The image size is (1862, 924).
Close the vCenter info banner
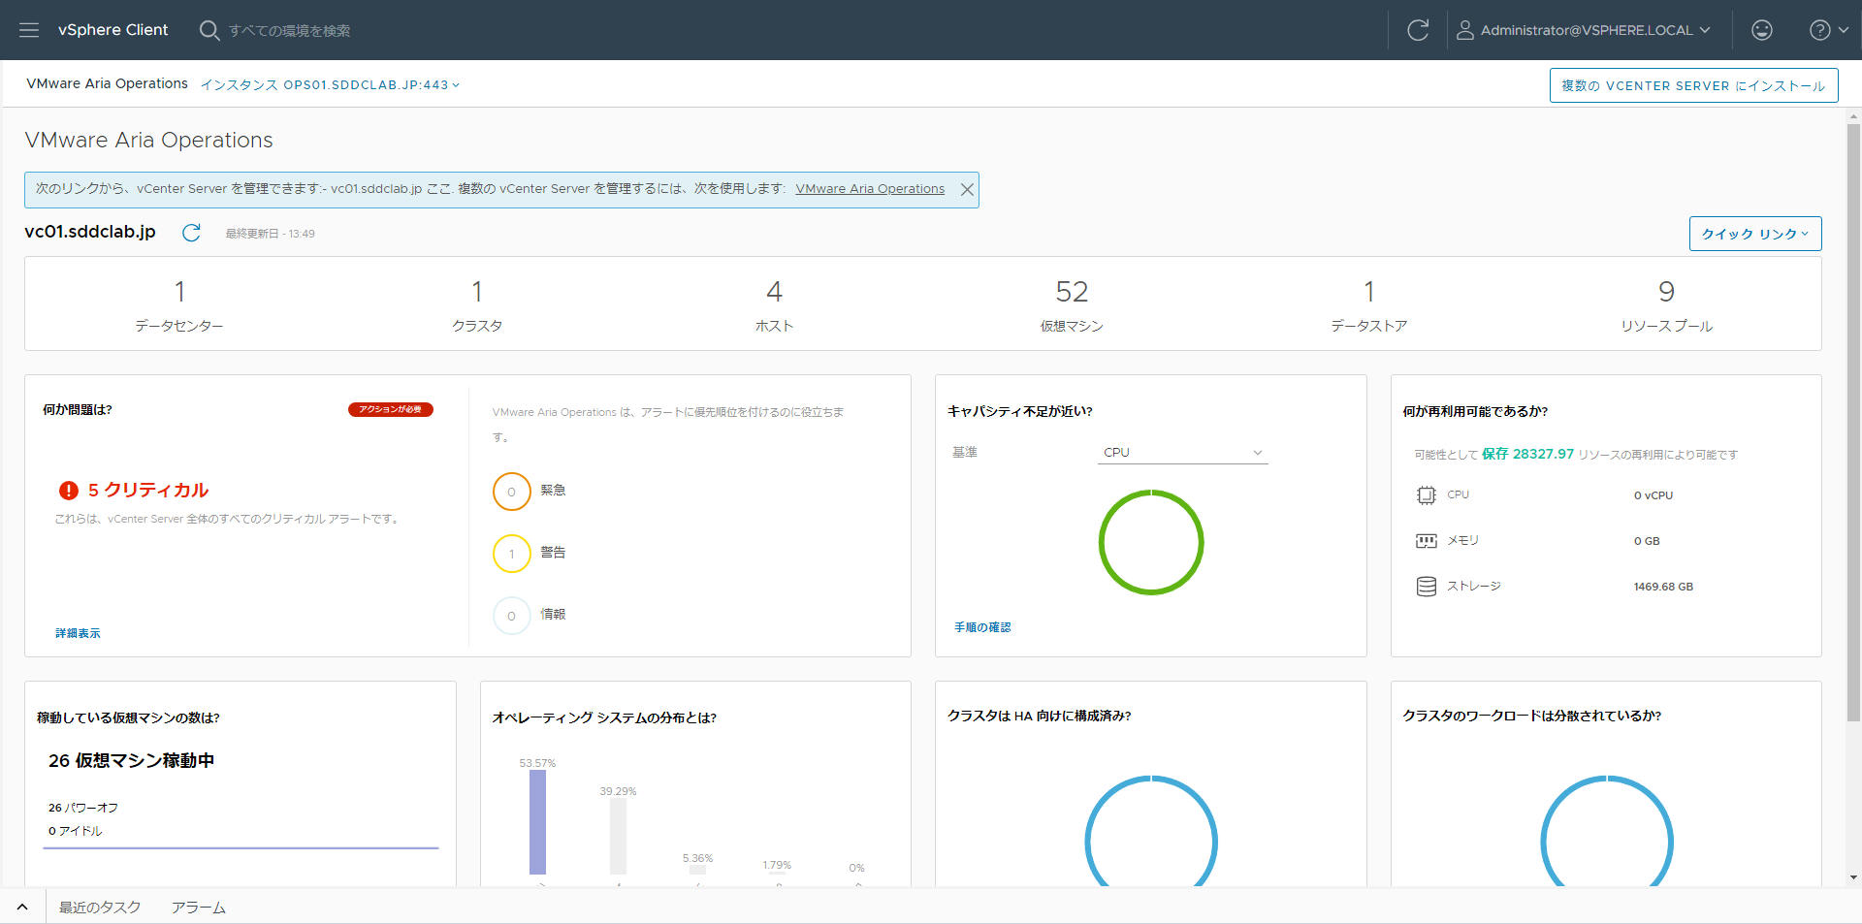pyautogui.click(x=967, y=190)
